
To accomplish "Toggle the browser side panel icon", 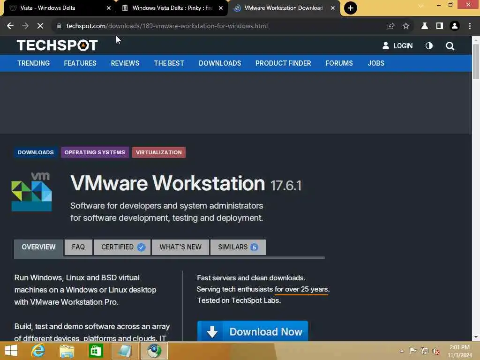I will (440, 26).
